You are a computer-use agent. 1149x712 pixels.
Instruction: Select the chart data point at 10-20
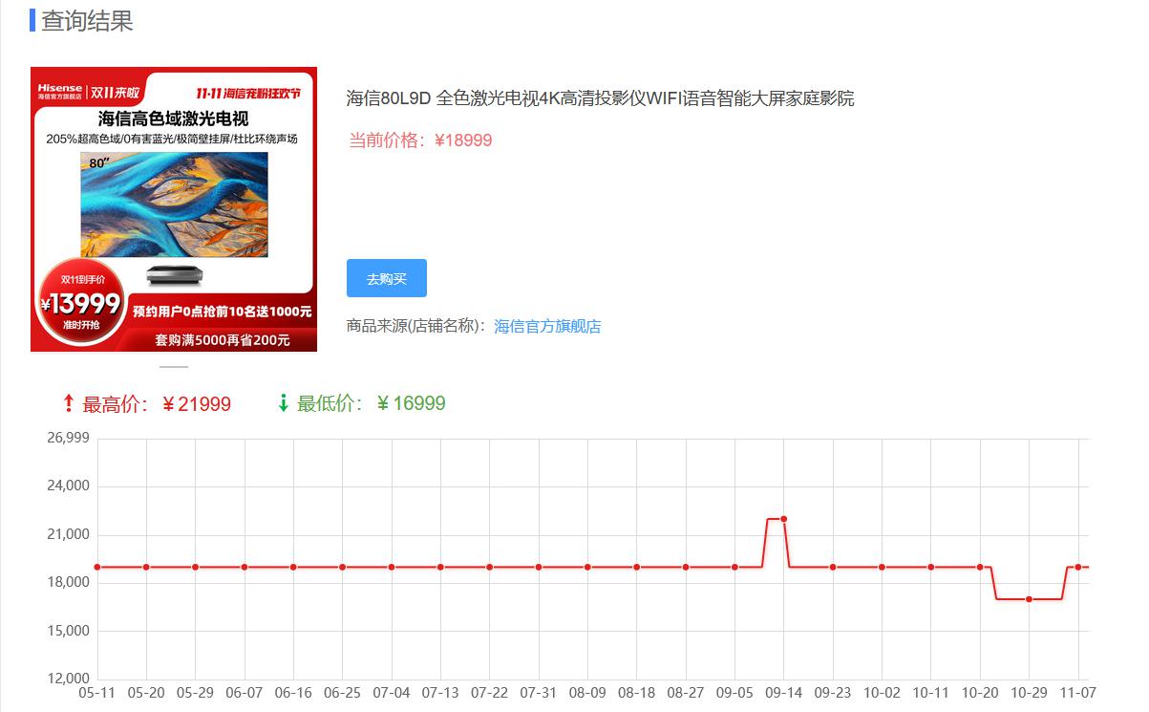[x=980, y=567]
